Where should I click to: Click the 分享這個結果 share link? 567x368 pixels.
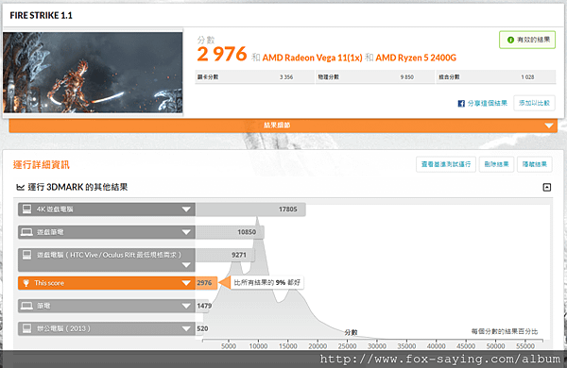coord(487,104)
